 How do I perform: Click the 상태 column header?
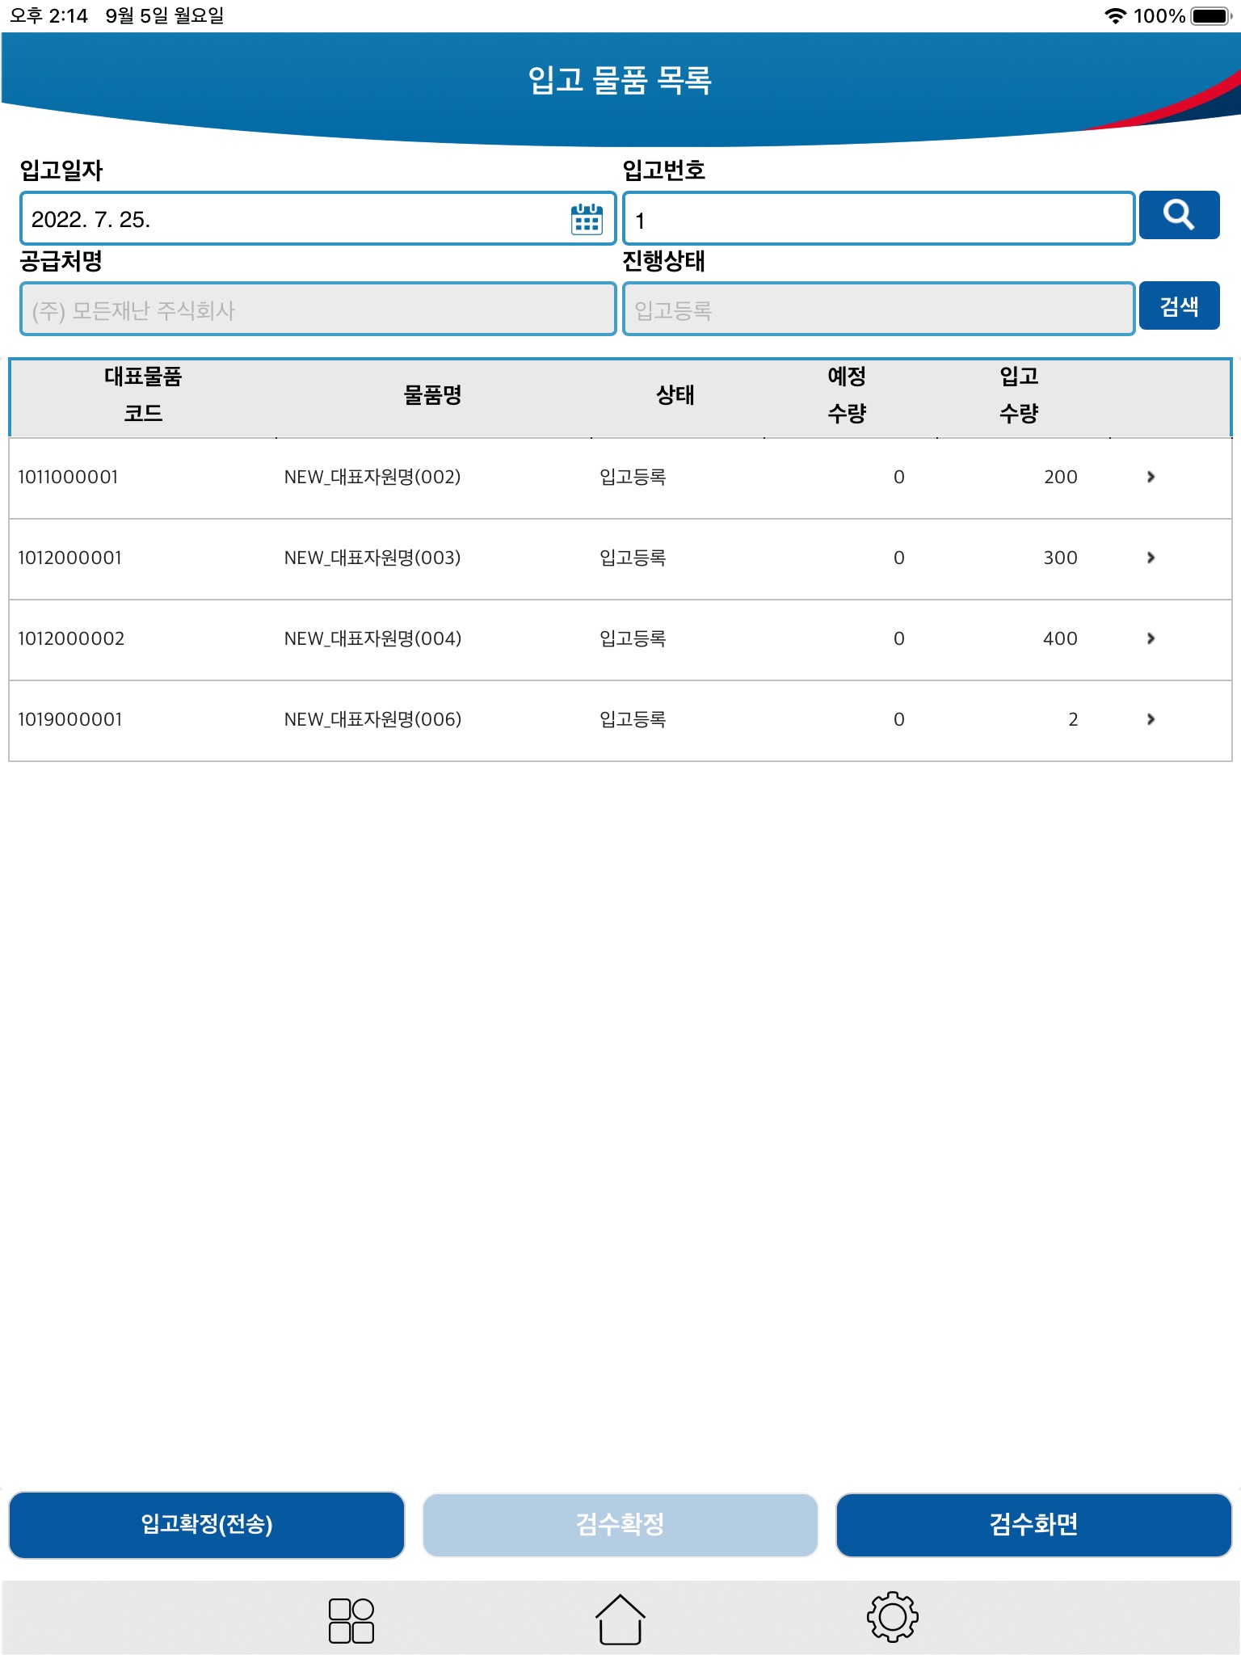(675, 395)
